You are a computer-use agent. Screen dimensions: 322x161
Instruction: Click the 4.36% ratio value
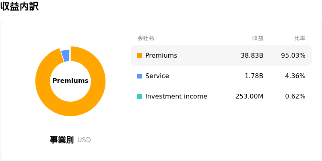point(295,76)
